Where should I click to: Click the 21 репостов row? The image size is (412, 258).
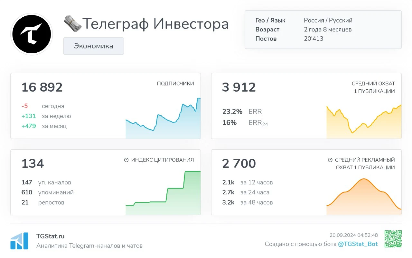(x=43, y=202)
